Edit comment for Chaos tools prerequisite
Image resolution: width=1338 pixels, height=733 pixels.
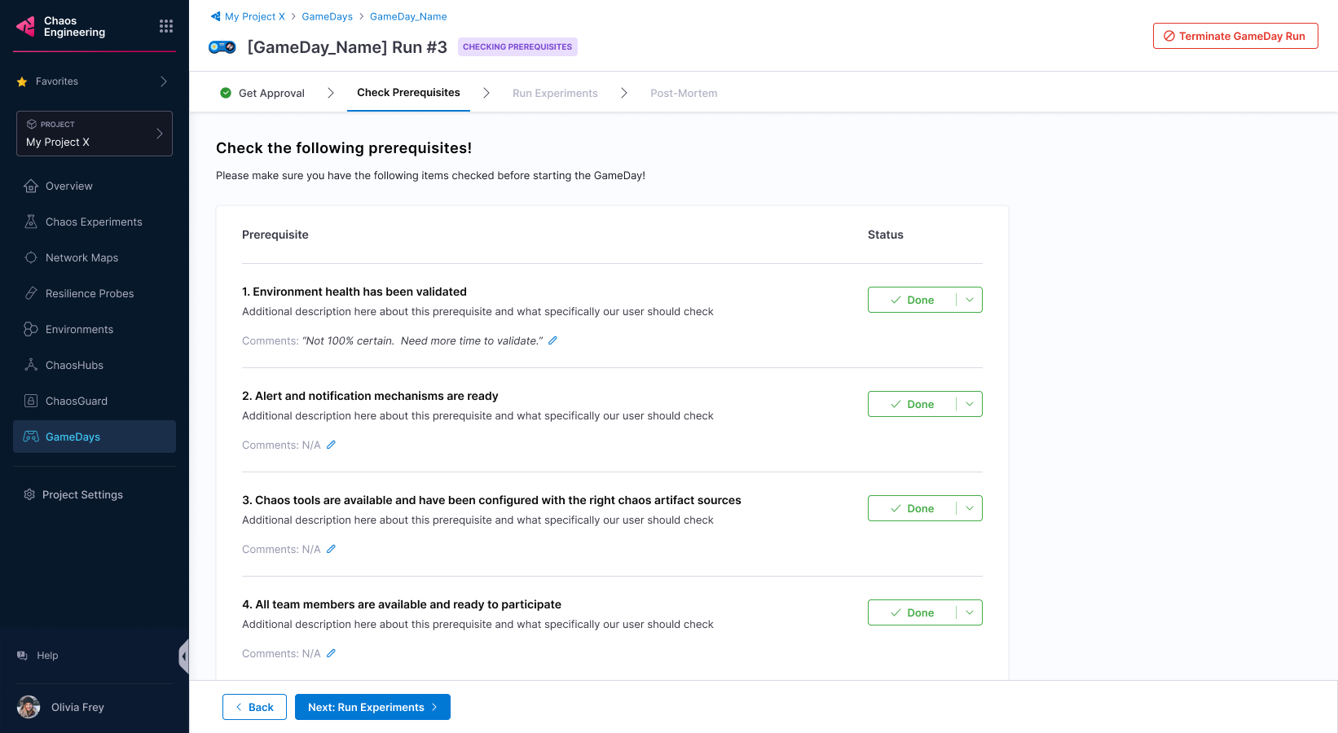(331, 549)
